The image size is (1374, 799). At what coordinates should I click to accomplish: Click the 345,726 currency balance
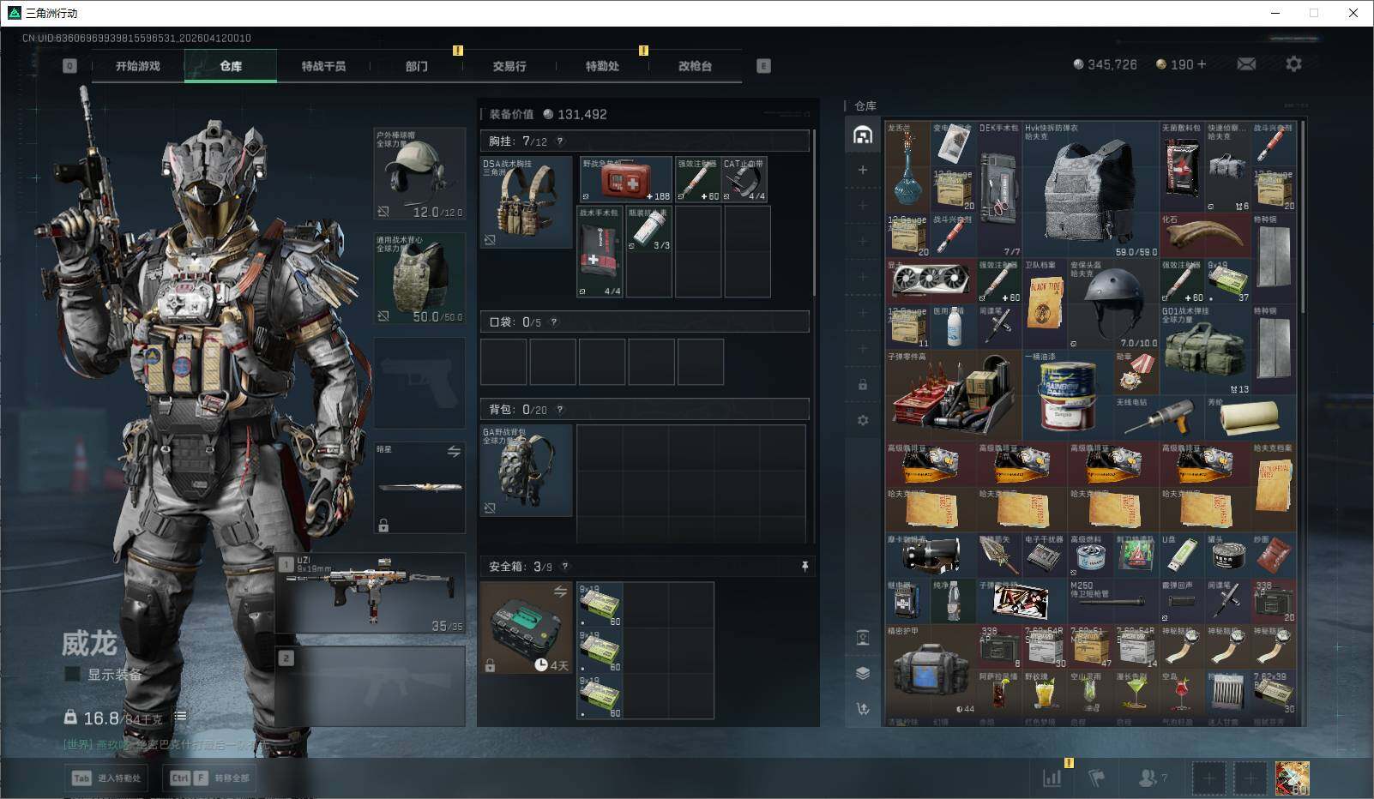[1106, 64]
